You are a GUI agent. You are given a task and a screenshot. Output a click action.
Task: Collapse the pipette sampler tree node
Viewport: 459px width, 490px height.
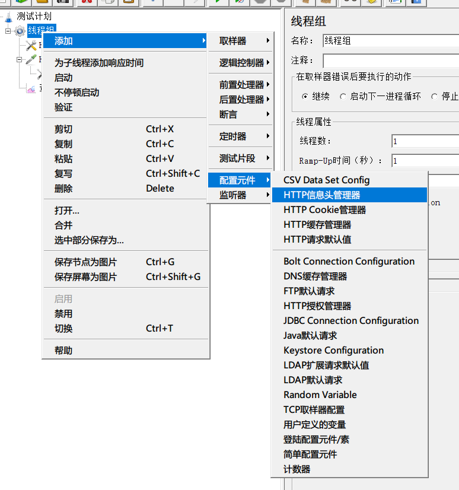click(19, 59)
